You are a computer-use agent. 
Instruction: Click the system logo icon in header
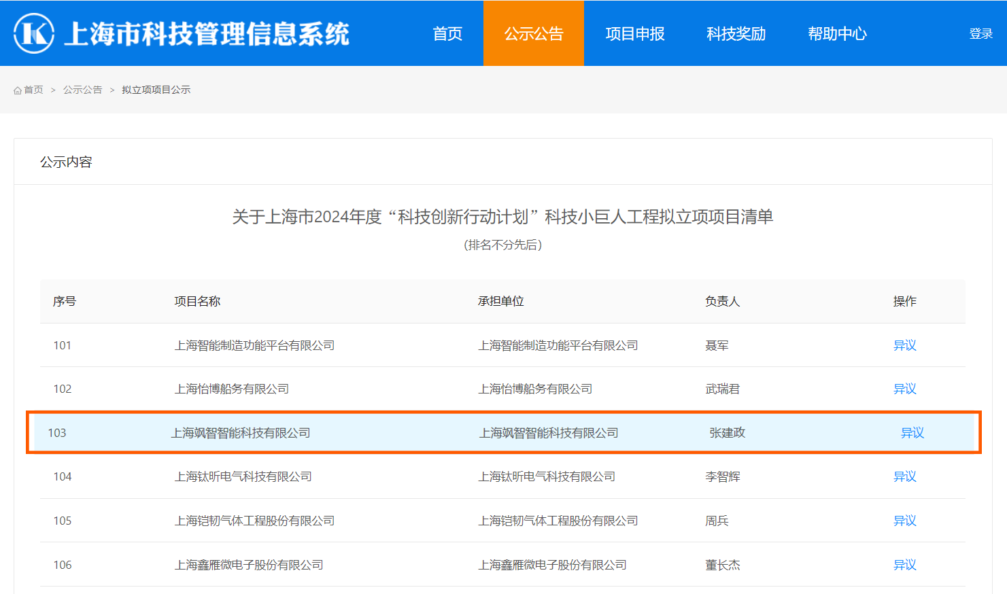(x=34, y=33)
